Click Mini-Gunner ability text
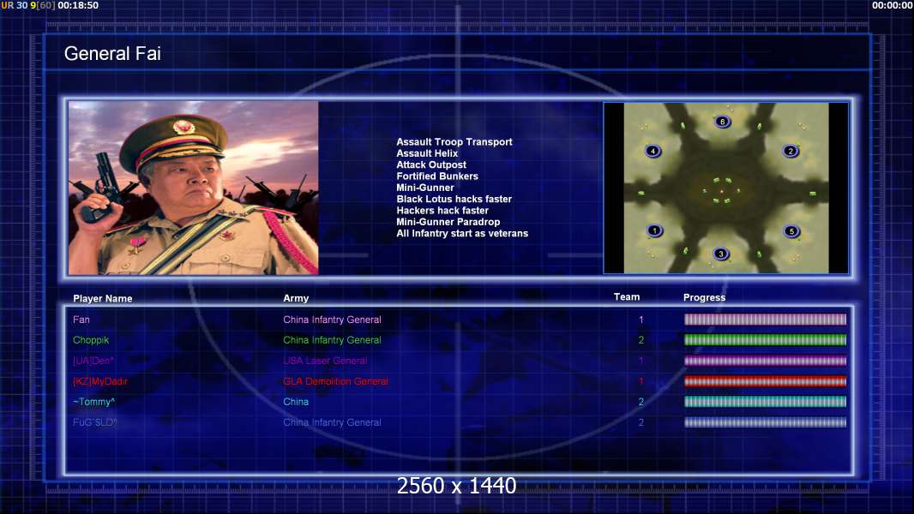The width and height of the screenshot is (914, 514). pyautogui.click(x=425, y=188)
